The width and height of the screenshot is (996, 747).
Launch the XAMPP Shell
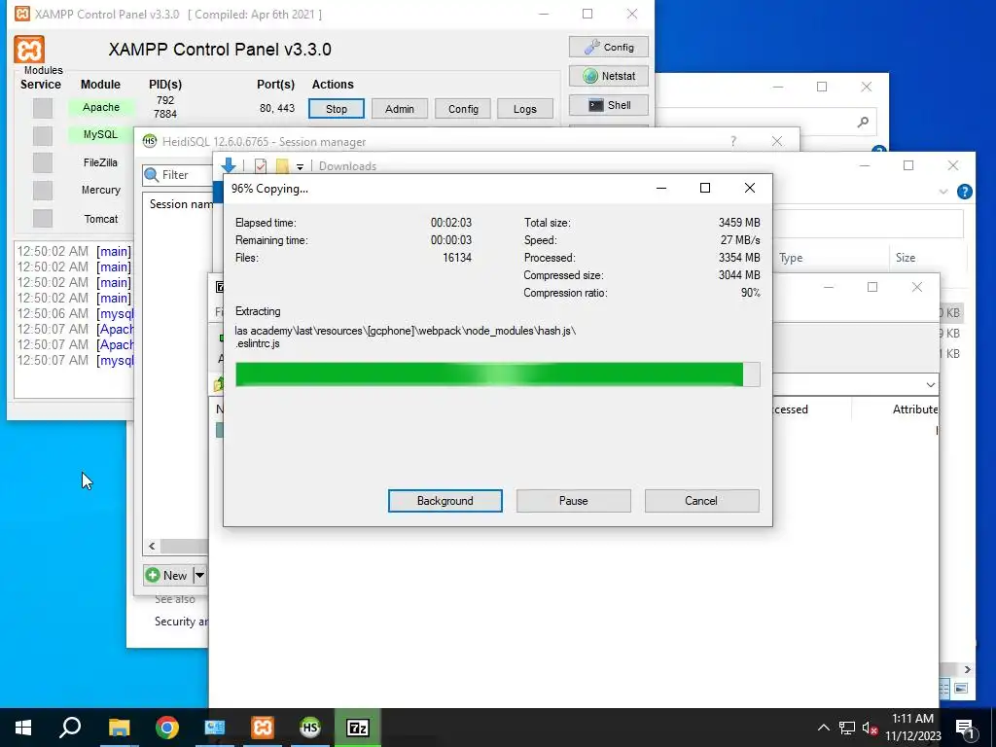click(x=609, y=105)
